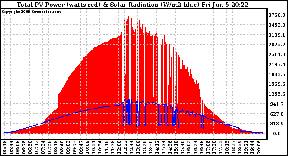This screenshot has width=288, height=156.
Task: Pick the 14:56 time label
Action: 170,147
